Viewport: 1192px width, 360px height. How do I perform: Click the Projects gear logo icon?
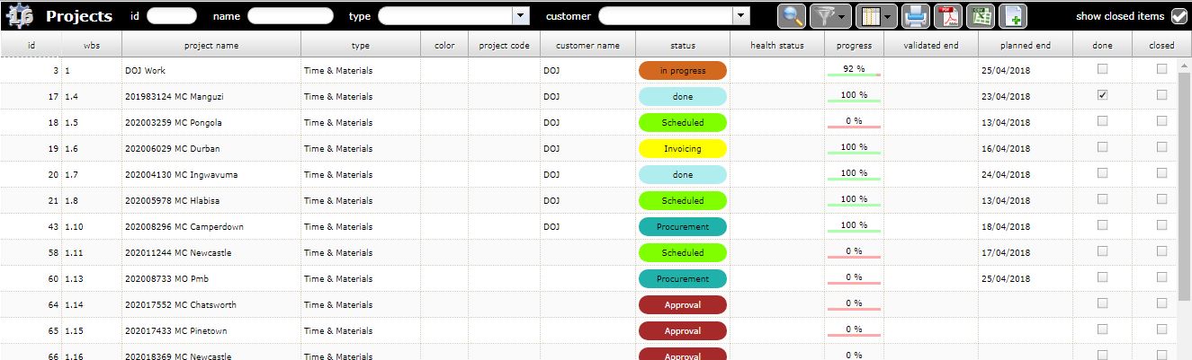[19, 16]
